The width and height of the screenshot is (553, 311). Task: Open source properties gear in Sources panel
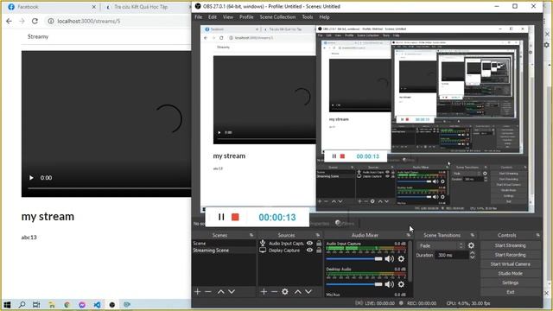[285, 292]
